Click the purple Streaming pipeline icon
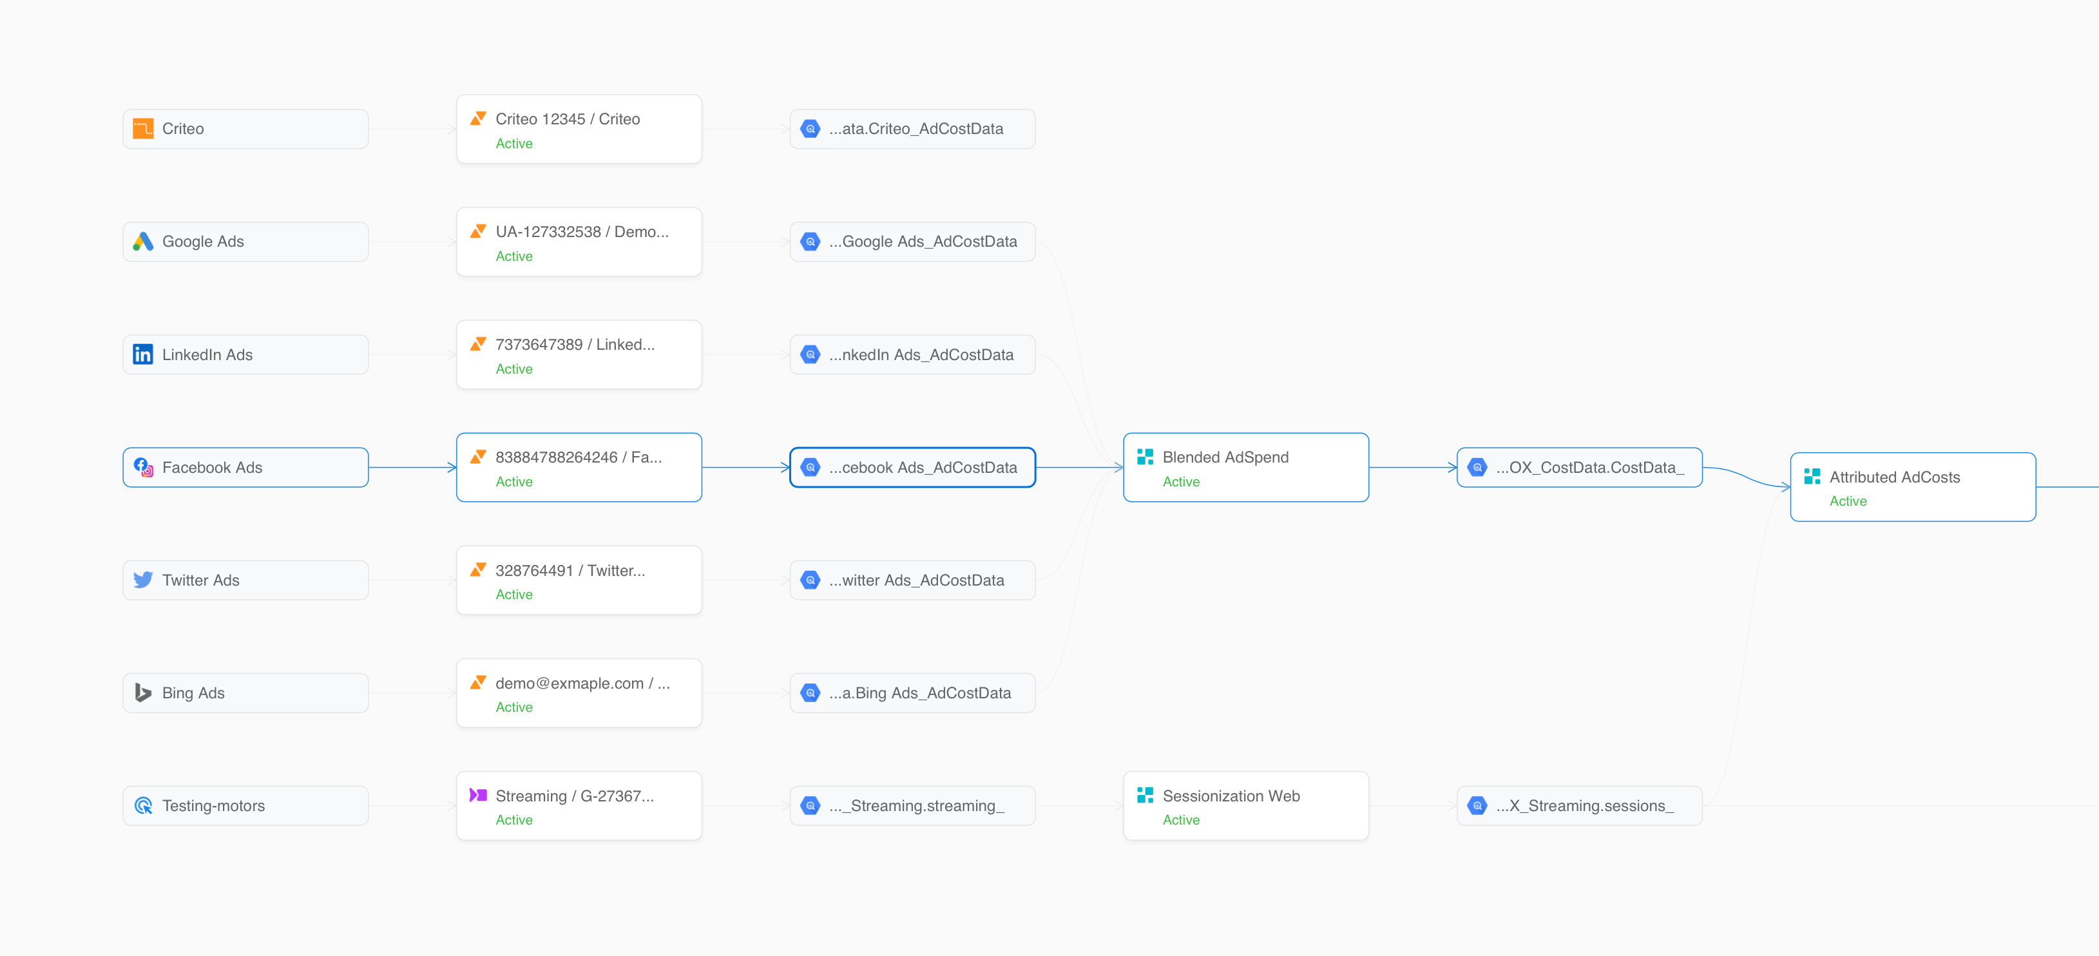This screenshot has height=956, width=2099. [x=478, y=796]
